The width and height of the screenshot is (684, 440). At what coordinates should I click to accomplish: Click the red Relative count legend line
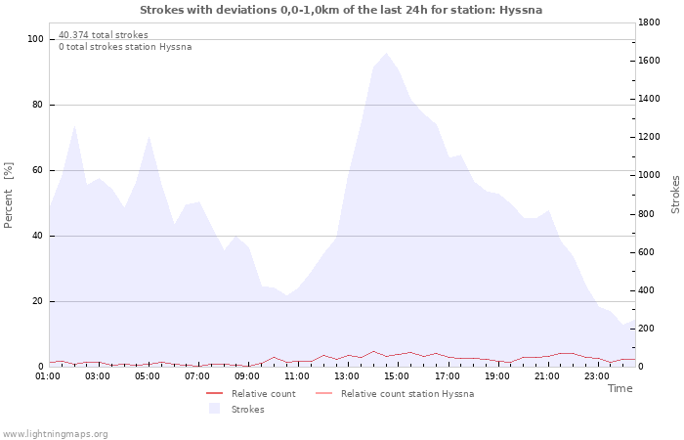pos(214,394)
